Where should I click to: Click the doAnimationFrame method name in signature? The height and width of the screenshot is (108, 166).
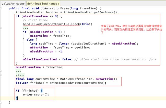tap(55, 8)
